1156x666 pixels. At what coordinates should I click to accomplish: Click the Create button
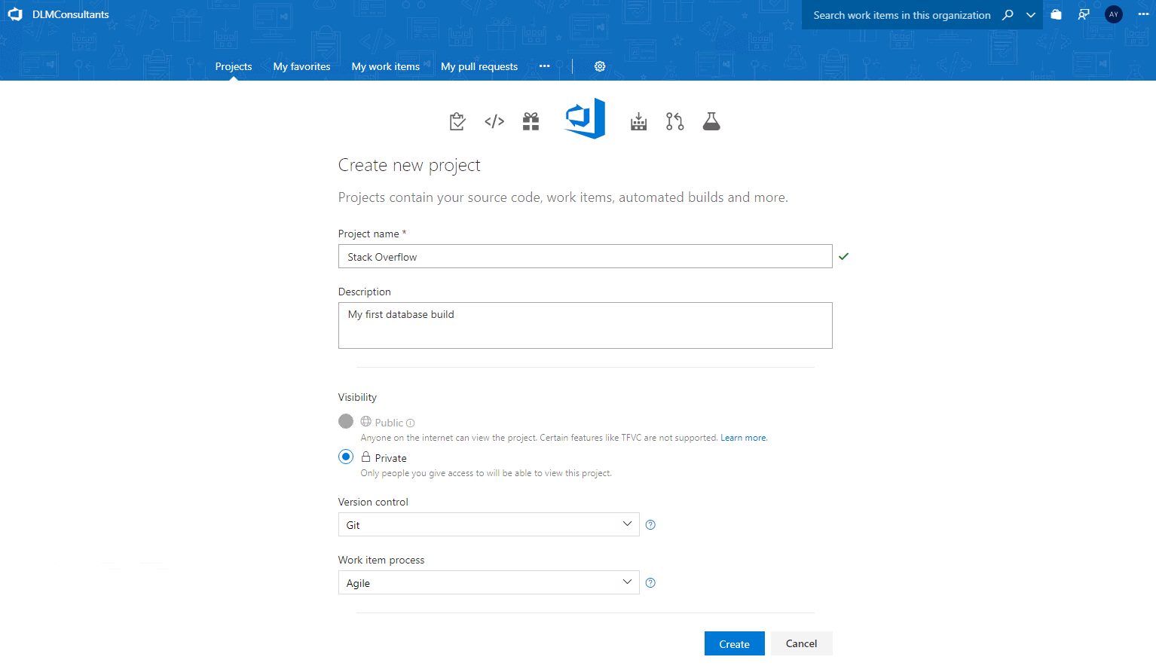(735, 643)
